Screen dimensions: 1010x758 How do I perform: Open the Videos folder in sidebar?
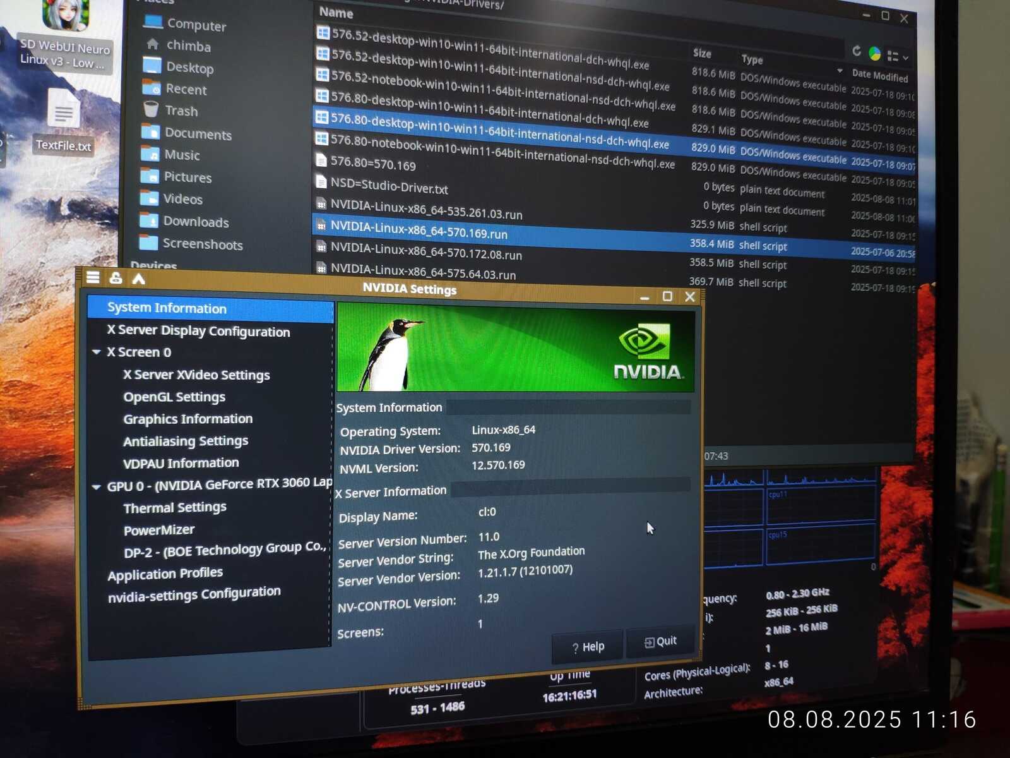(172, 199)
